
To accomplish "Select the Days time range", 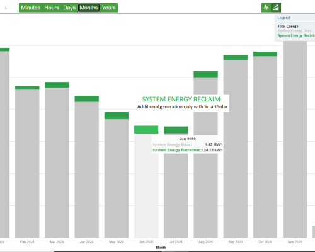I will tap(69, 8).
